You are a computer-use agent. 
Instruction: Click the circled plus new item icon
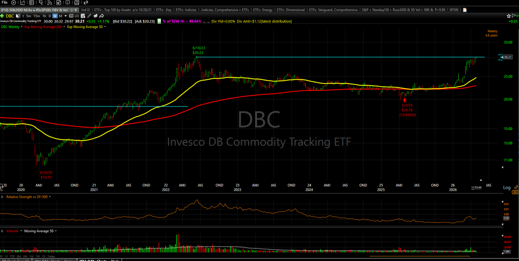tap(13, 3)
